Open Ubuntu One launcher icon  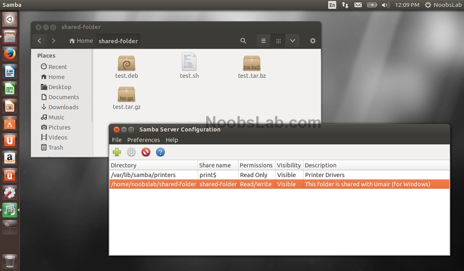click(10, 141)
